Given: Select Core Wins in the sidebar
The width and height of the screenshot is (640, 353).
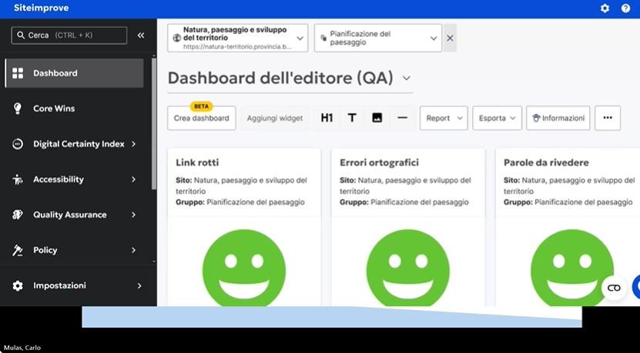Looking at the screenshot, I should click(x=54, y=108).
